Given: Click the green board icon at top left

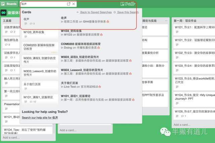Looking at the screenshot, I should coord(3,13).
